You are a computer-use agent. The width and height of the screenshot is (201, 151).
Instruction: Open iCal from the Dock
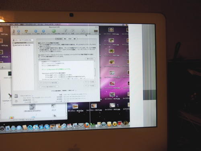pos(70,126)
